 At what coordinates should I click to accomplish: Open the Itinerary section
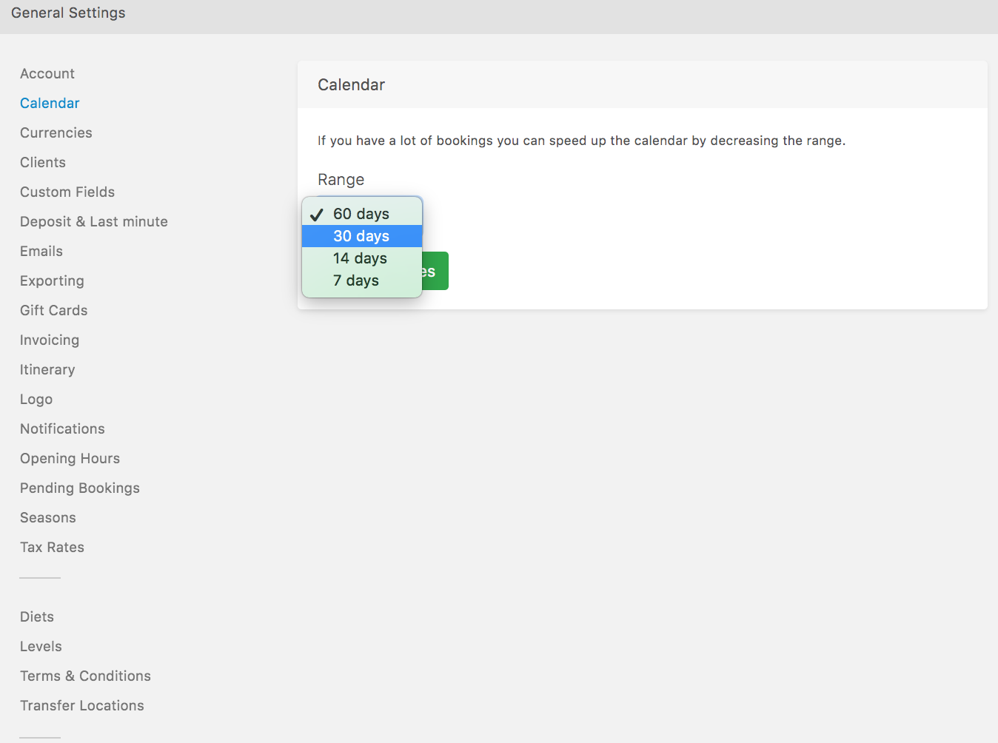[x=47, y=369]
